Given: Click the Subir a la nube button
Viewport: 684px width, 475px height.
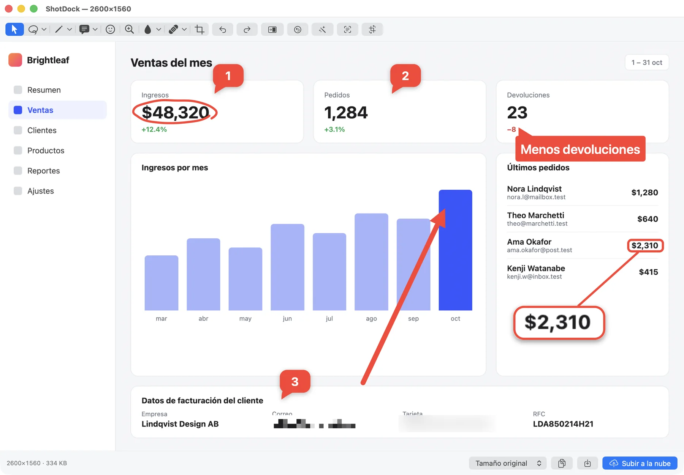Looking at the screenshot, I should click(640, 463).
